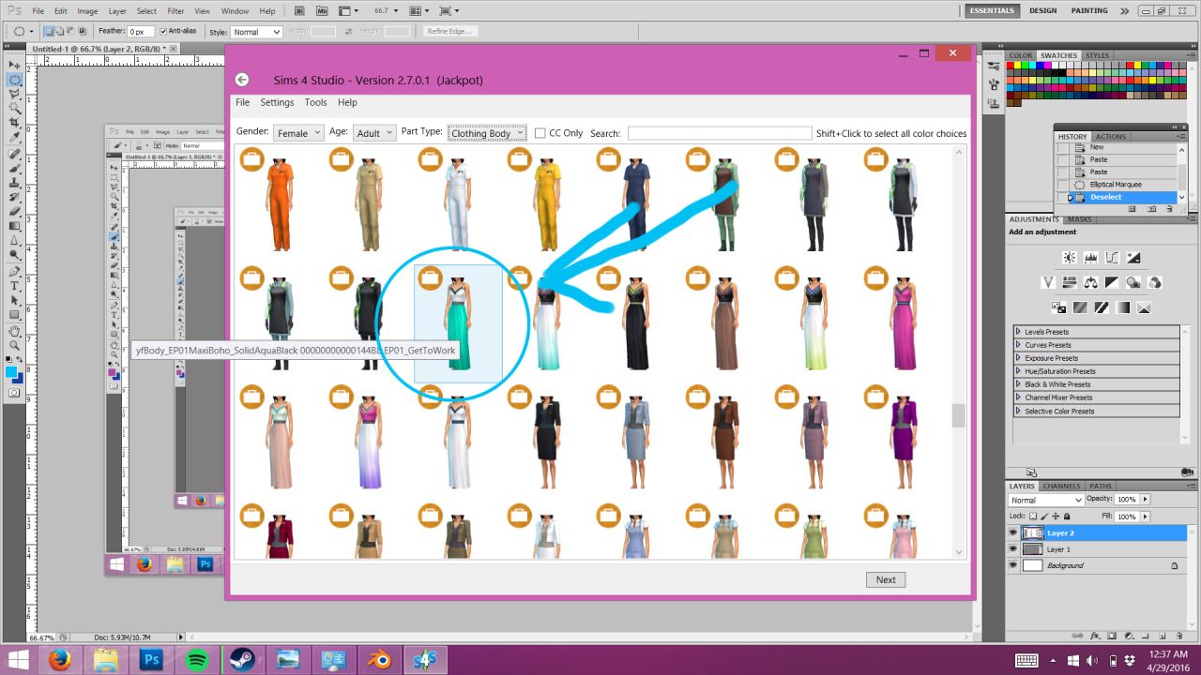
Task: Toggle lock all for layer
Action: pos(1067,516)
